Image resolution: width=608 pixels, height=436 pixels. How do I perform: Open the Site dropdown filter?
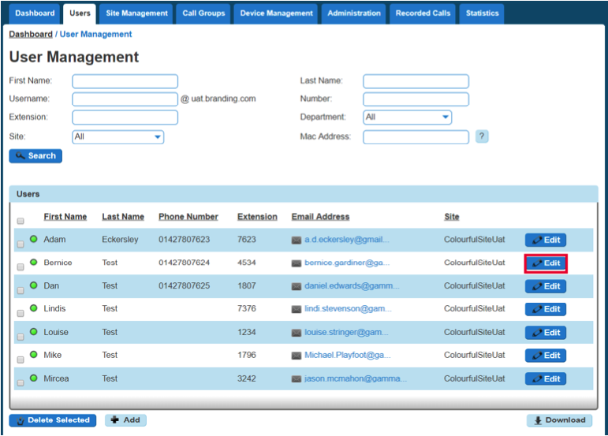click(x=117, y=137)
